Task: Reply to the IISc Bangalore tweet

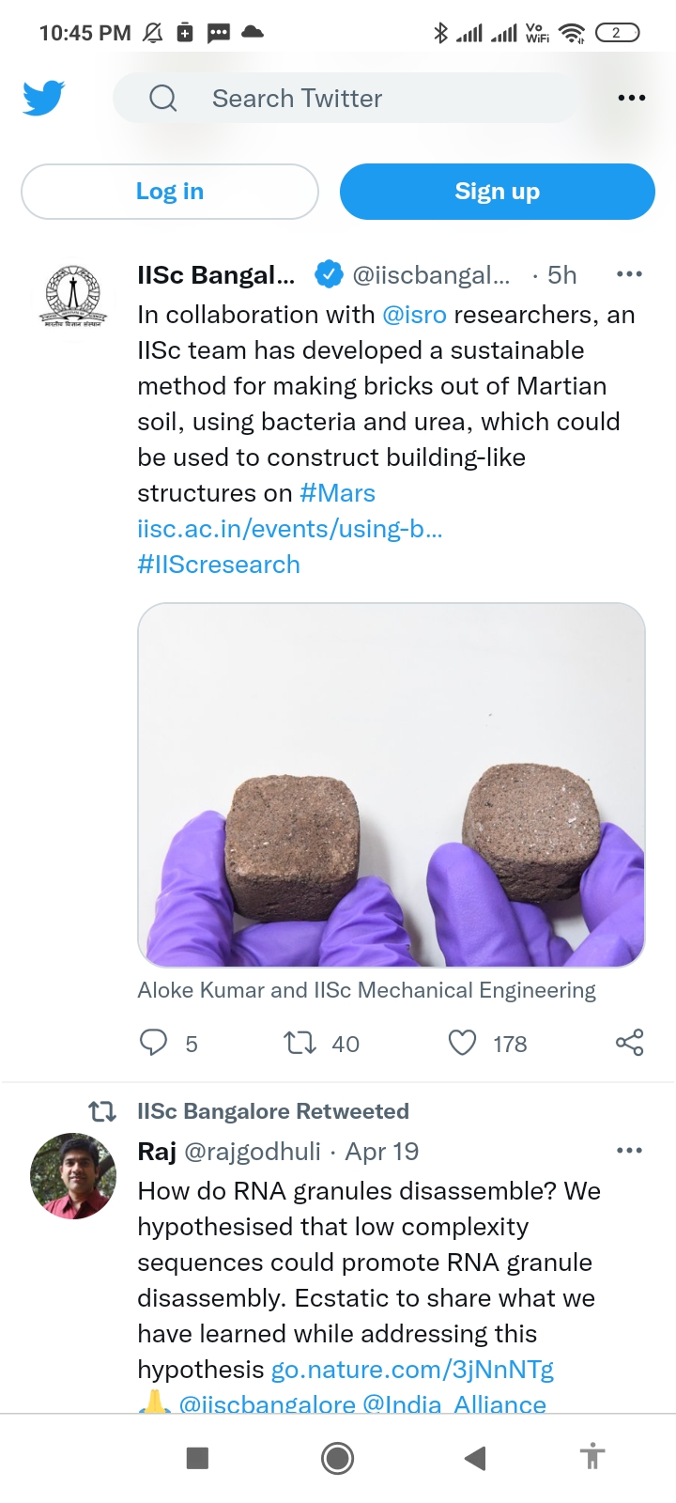Action: coord(153,1043)
